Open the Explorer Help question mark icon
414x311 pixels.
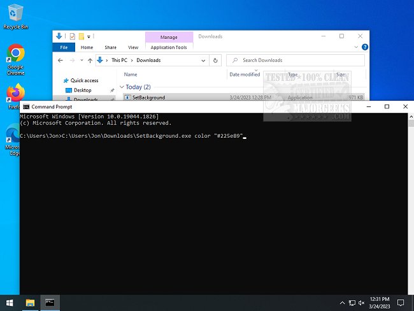click(x=365, y=47)
